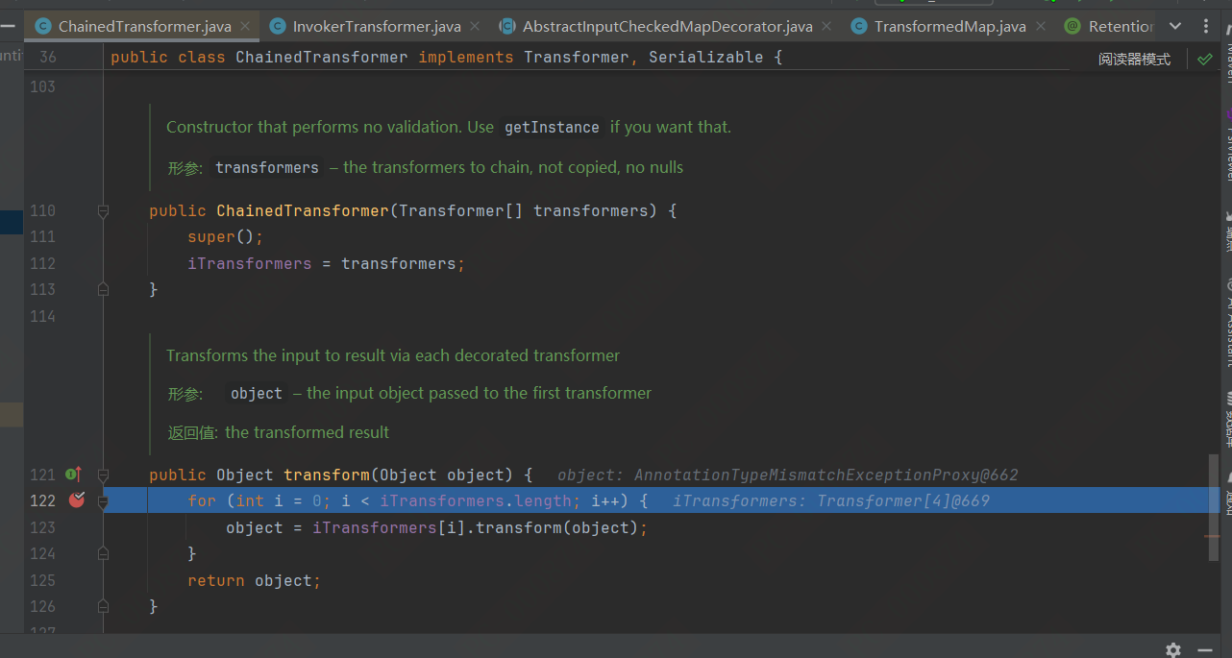
Task: Click 'the transformed result' return doc text
Action: (308, 432)
